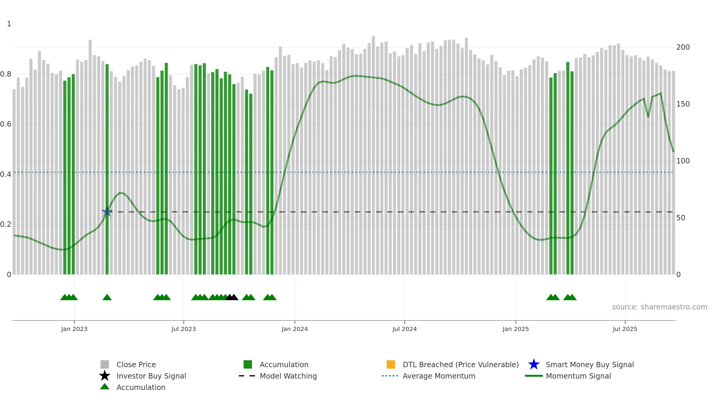Click the source: sharemaestro.com text

660,307
